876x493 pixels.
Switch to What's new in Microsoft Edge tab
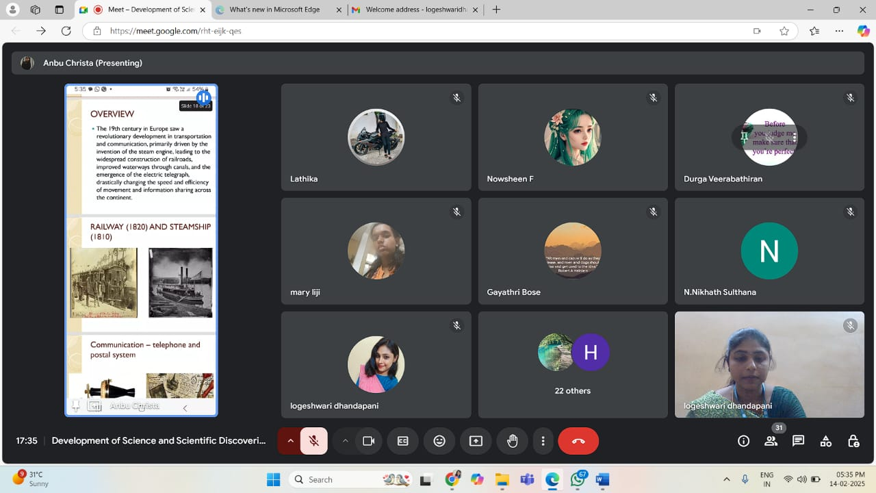click(274, 10)
